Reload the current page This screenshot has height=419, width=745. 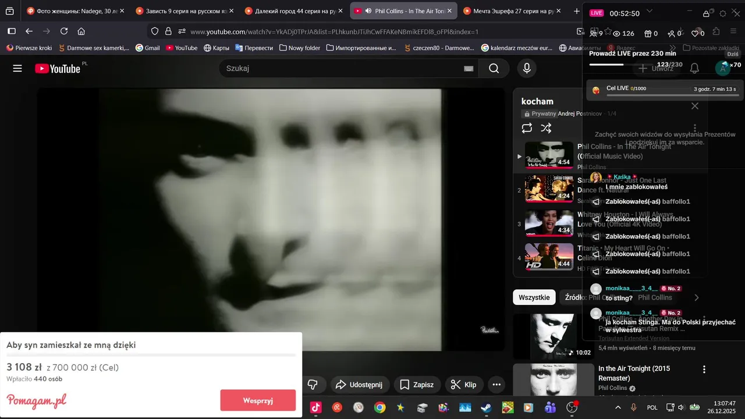tap(64, 31)
